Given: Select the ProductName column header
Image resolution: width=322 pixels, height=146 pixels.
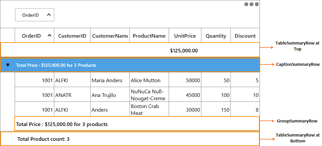Looking at the screenshot, I should pyautogui.click(x=149, y=36).
